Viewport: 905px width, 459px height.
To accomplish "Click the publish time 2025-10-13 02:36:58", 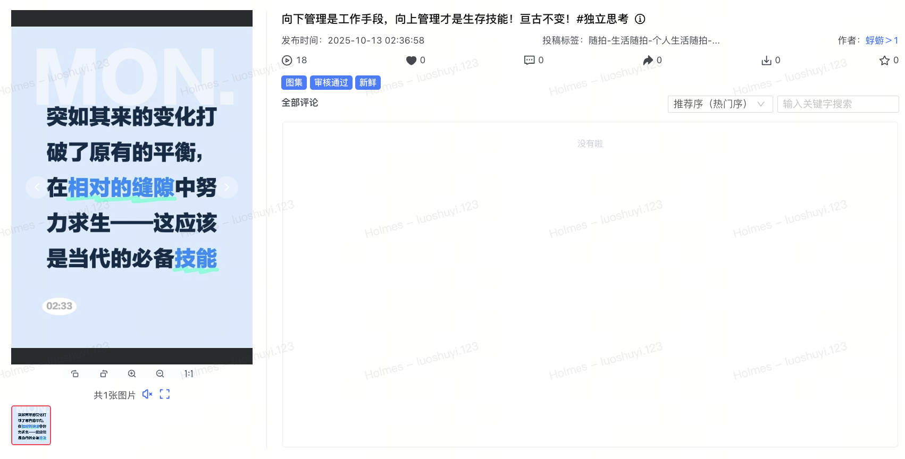I will 376,40.
